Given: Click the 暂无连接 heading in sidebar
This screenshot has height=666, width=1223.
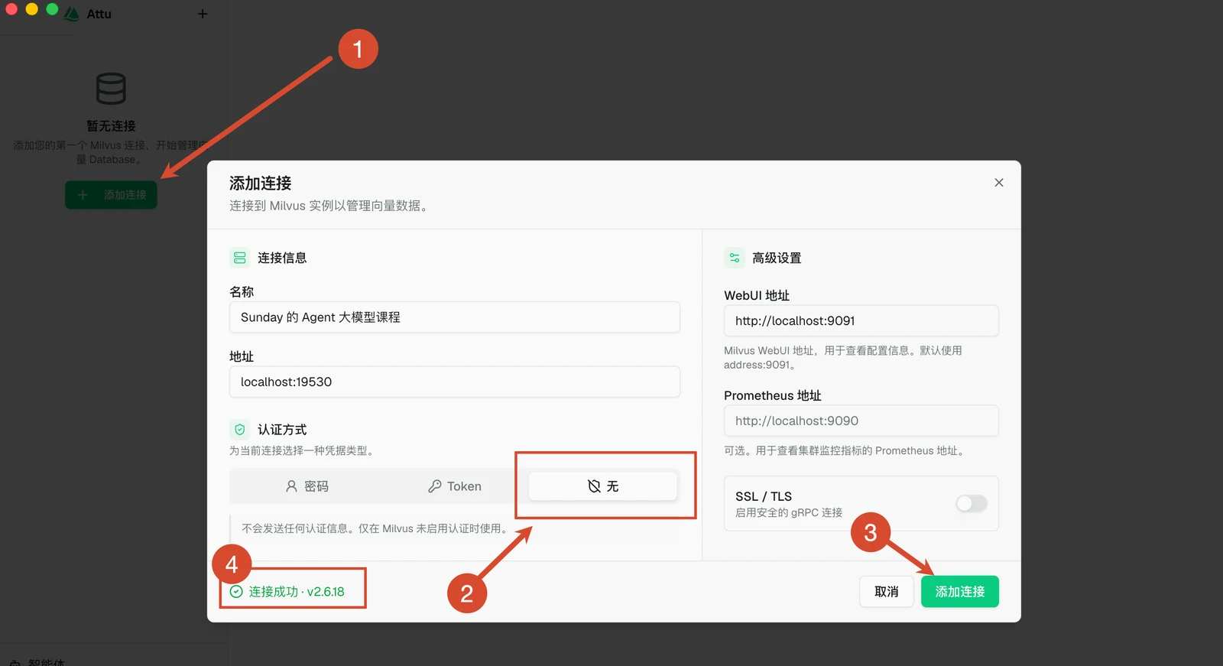Looking at the screenshot, I should click(x=111, y=125).
